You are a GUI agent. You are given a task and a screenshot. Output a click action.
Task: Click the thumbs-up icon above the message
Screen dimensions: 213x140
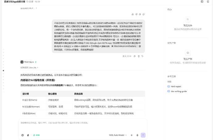pyautogui.click(x=133, y=14)
